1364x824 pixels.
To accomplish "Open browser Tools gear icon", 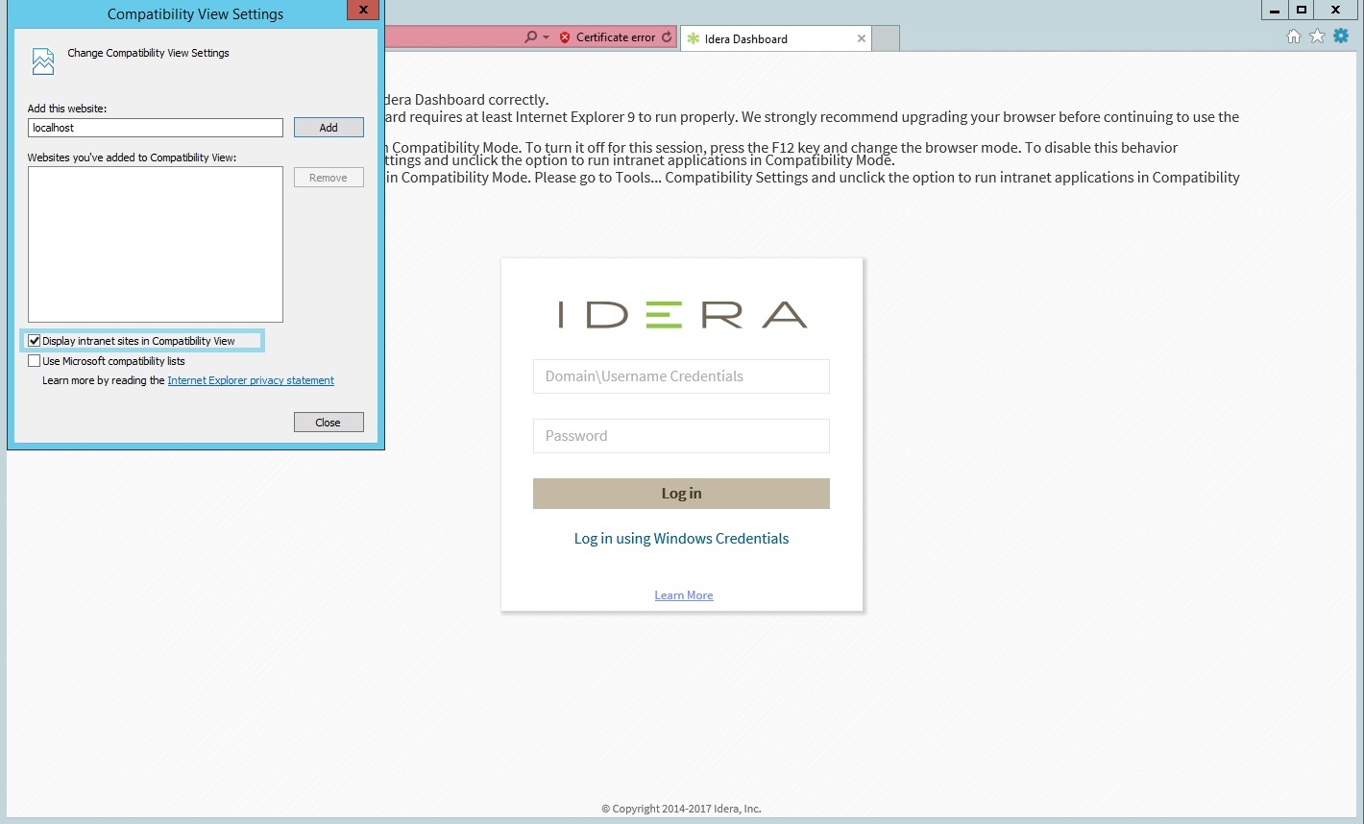I will coord(1341,36).
